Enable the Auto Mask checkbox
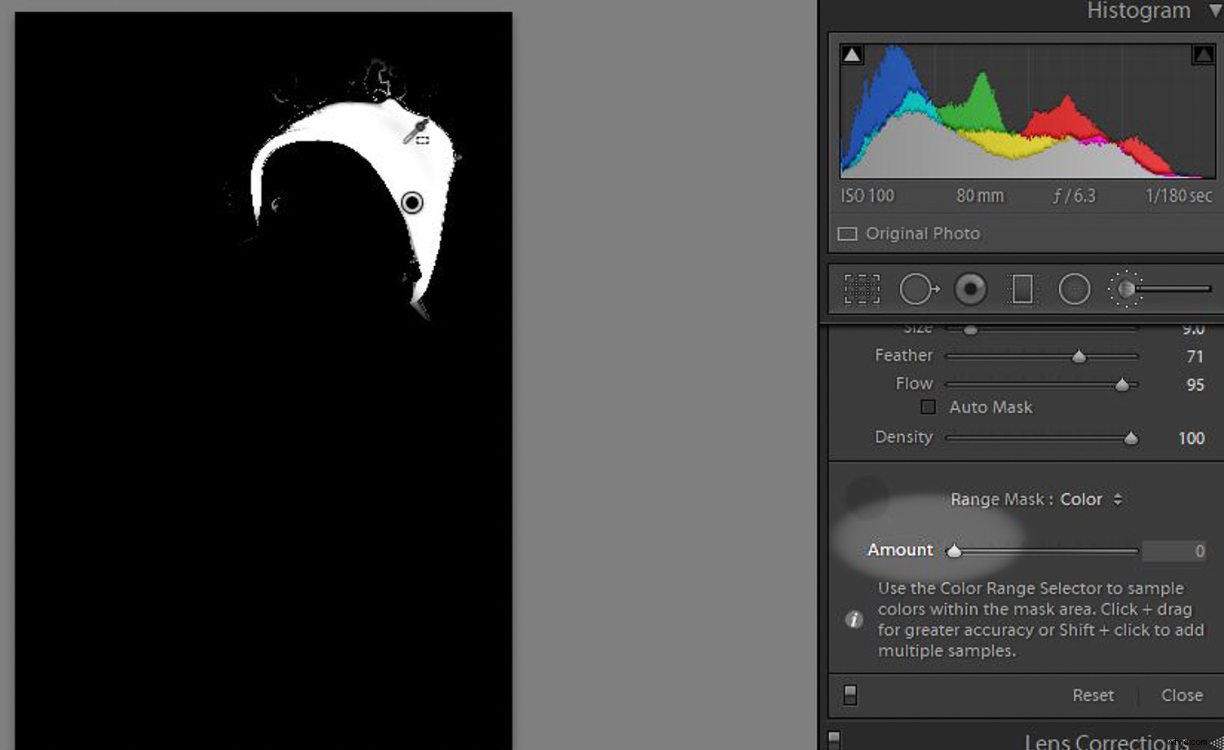This screenshot has height=750, width=1224. [929, 407]
